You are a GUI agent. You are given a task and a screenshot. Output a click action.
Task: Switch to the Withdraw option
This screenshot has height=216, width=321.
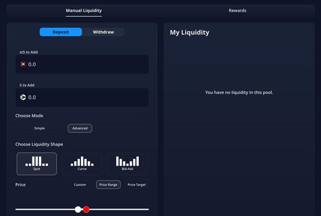104,32
